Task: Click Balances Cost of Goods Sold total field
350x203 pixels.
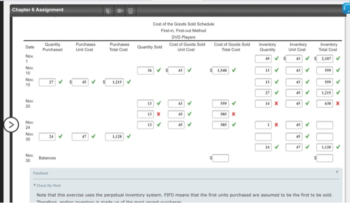Action: click(220, 158)
